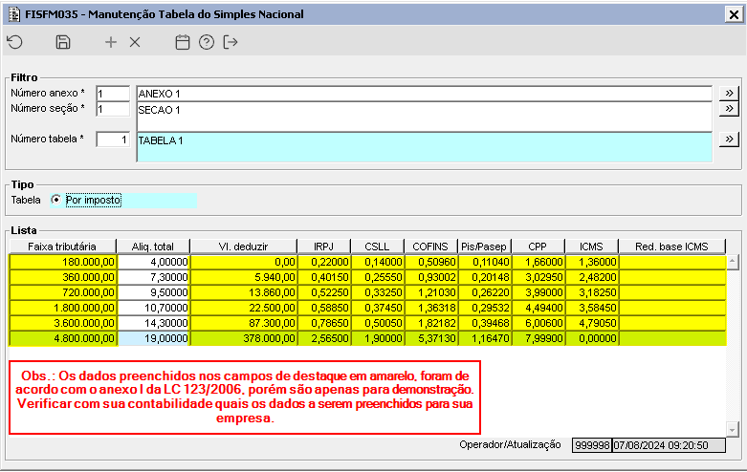
Task: Click the SECAO 1 description field
Action: coord(424,117)
